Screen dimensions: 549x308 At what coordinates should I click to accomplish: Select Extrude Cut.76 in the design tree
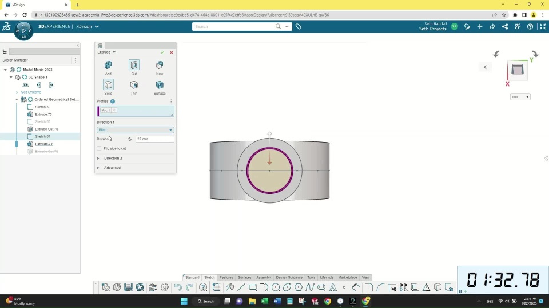46,129
